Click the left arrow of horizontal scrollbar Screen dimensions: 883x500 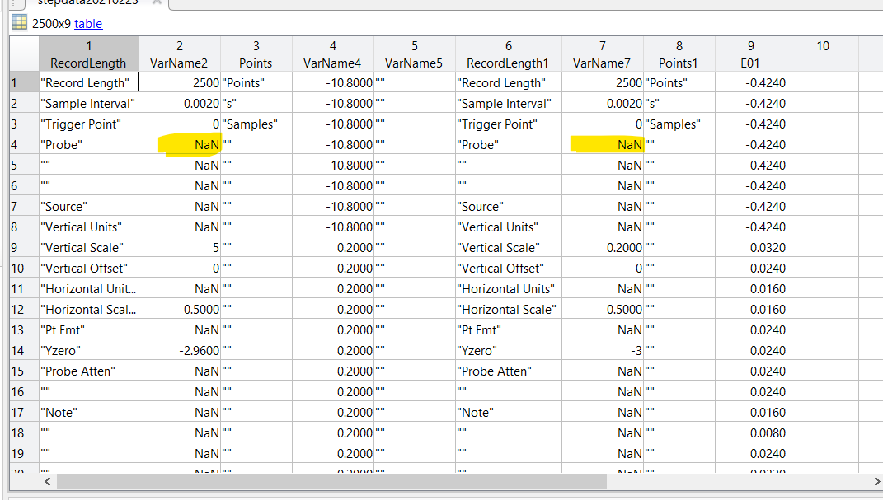point(47,481)
